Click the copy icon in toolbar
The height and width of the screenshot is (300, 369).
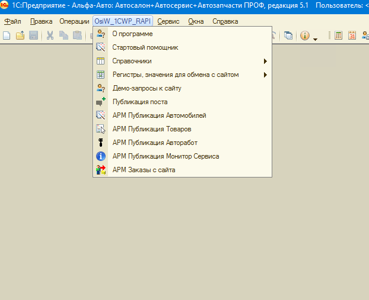63,36
